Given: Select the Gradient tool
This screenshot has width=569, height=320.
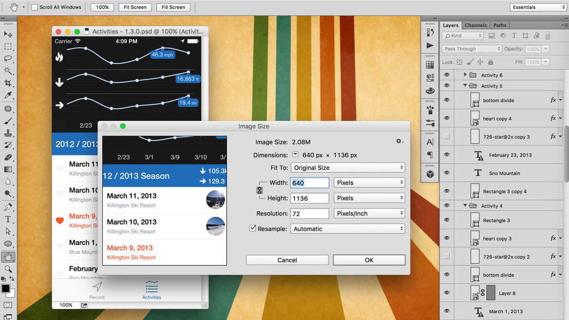Looking at the screenshot, I should 8,169.
